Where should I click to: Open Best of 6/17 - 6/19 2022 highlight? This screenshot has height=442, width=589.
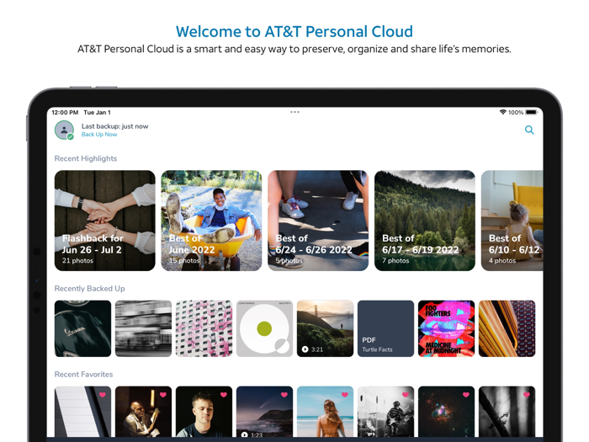[x=425, y=221]
